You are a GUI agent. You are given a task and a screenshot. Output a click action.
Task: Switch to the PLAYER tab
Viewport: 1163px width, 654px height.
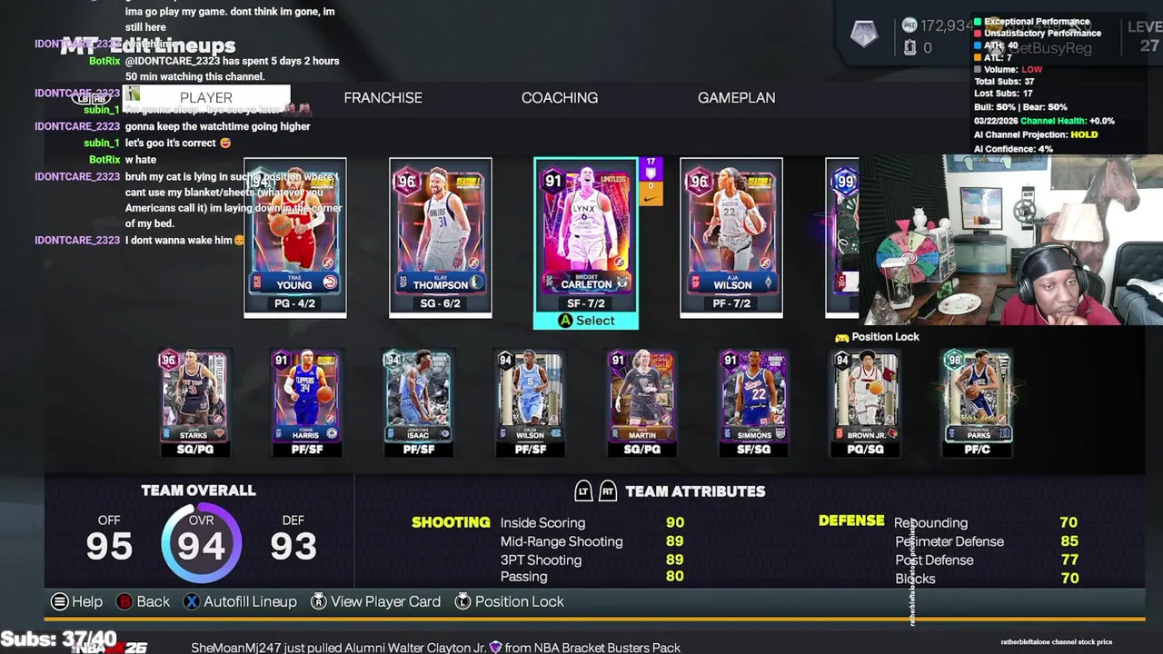(206, 97)
